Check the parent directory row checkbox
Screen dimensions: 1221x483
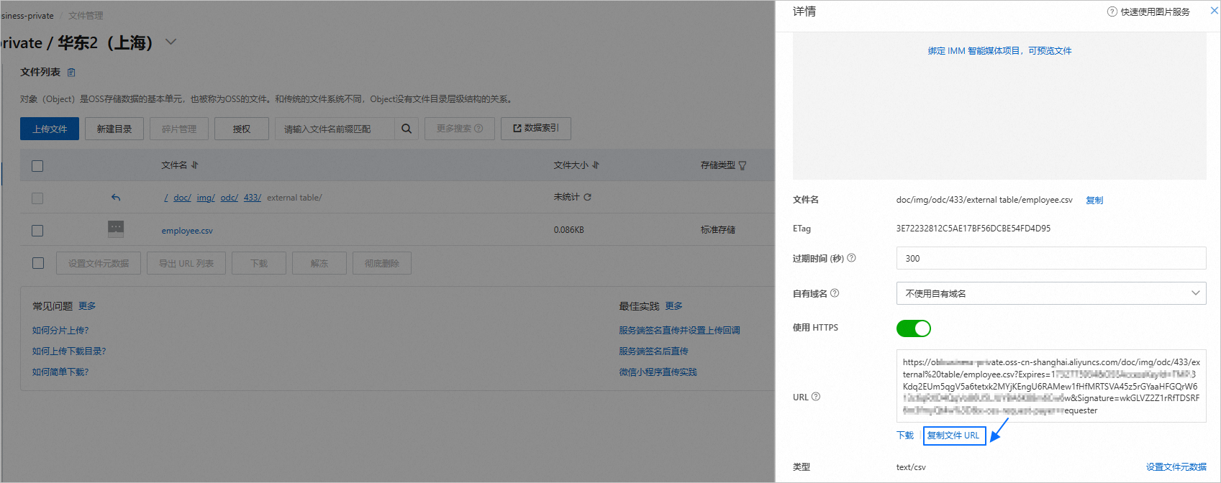pyautogui.click(x=37, y=198)
